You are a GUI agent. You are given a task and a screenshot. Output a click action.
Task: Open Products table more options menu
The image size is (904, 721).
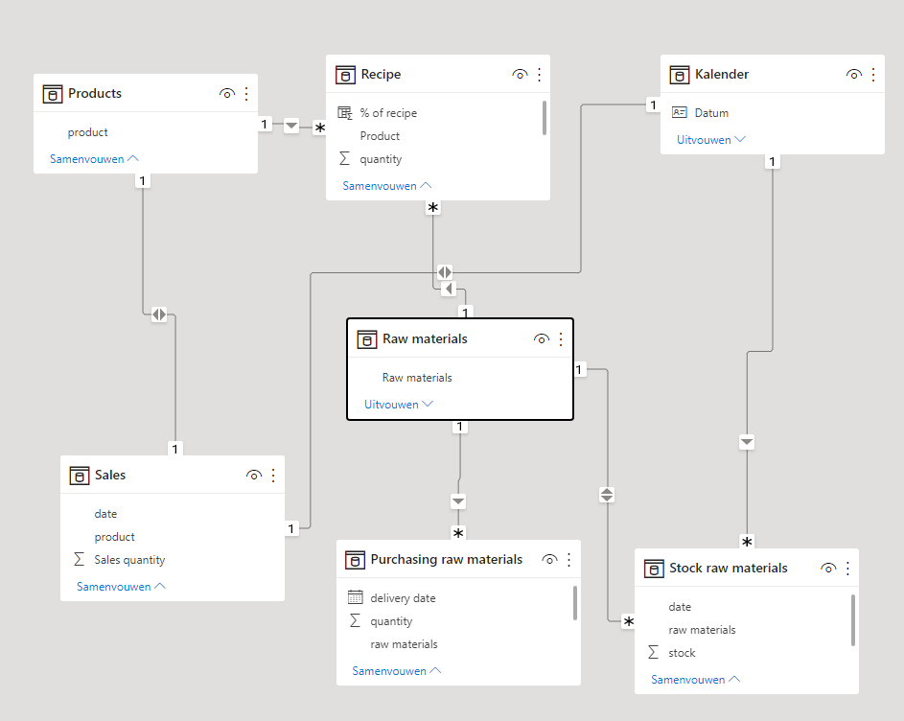click(246, 93)
